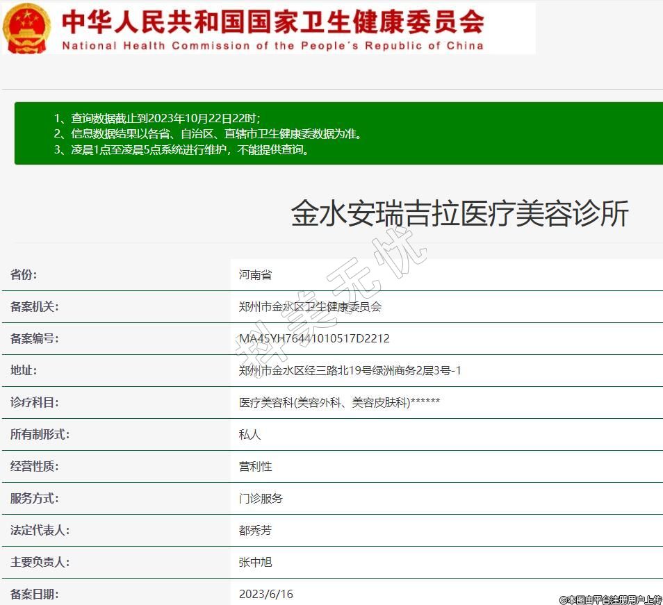Select the service mode value 门诊服务
Image resolution: width=663 pixels, height=605 pixels.
point(261,498)
